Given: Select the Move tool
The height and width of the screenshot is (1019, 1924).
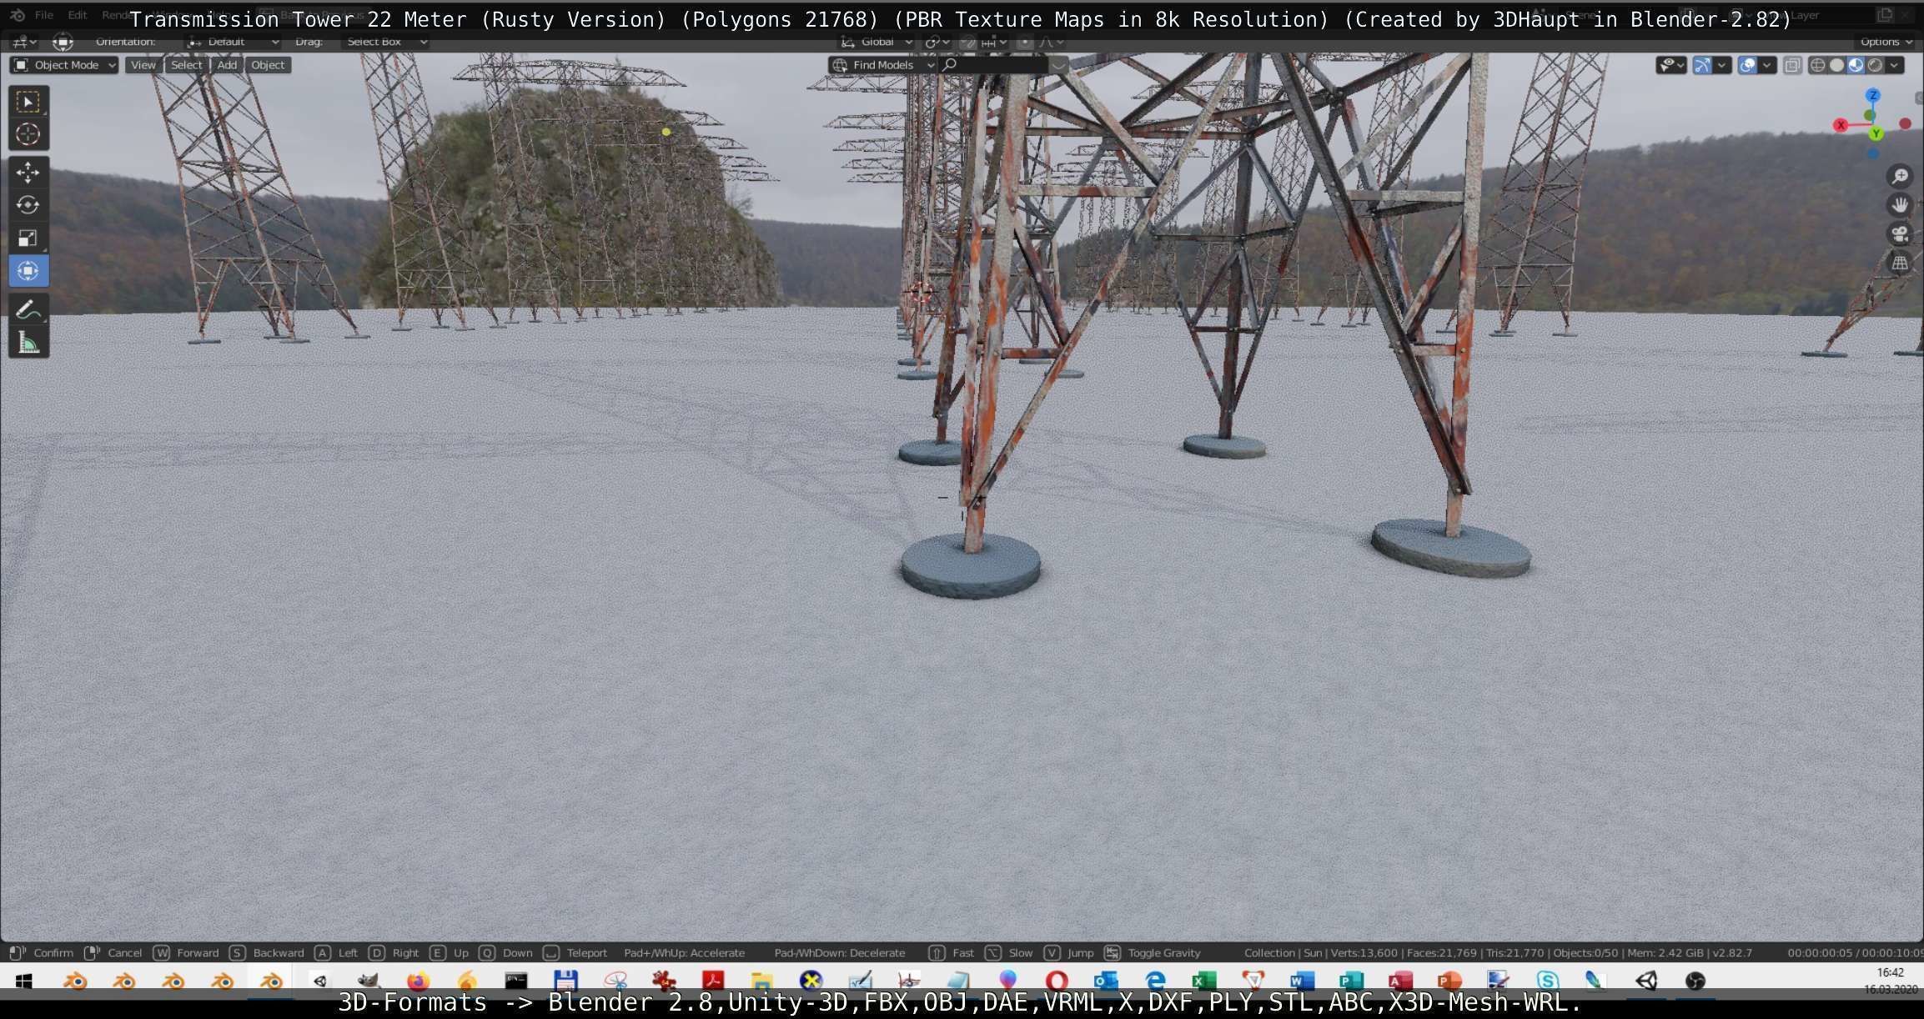Looking at the screenshot, I should click(28, 173).
